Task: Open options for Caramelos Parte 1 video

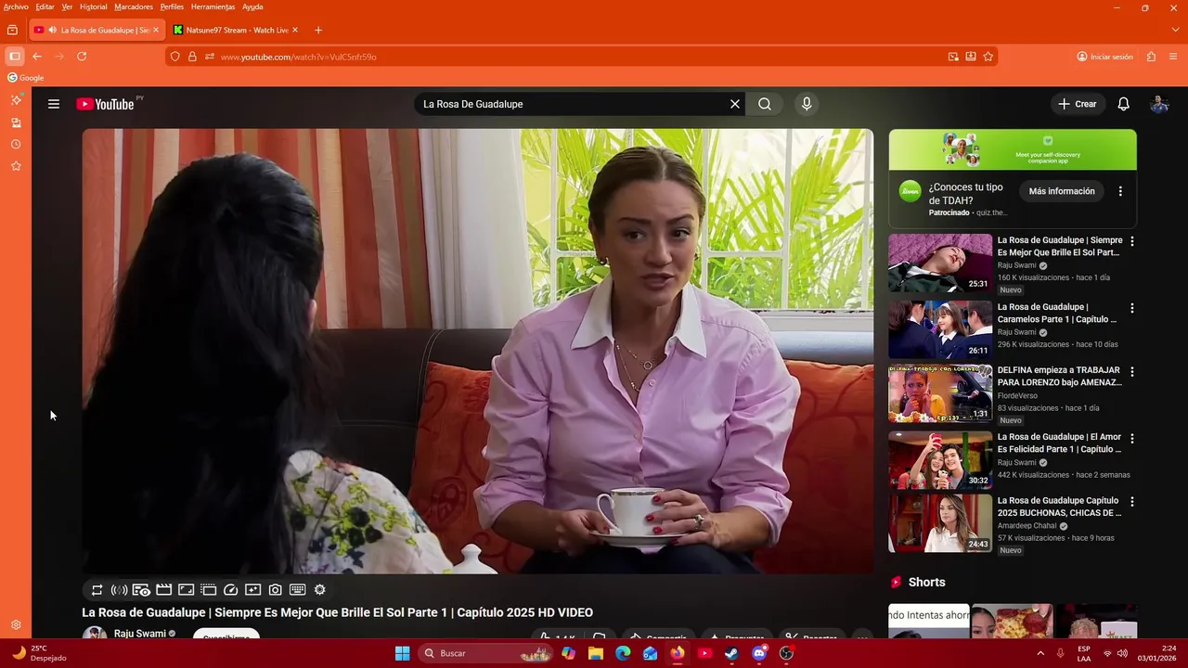Action: [1131, 308]
